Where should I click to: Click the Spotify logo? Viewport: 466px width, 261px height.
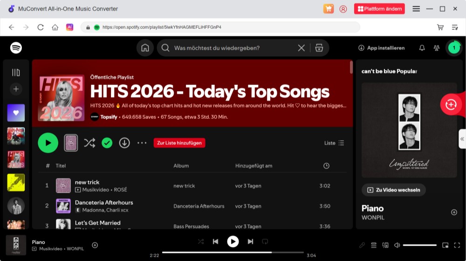coord(16,48)
